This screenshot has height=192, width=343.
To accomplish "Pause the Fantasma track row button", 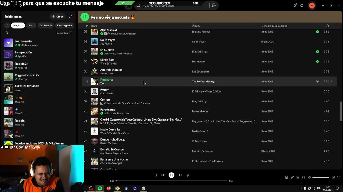I will tap(86, 81).
